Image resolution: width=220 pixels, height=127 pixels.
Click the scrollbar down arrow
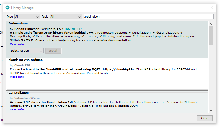pos(211,111)
